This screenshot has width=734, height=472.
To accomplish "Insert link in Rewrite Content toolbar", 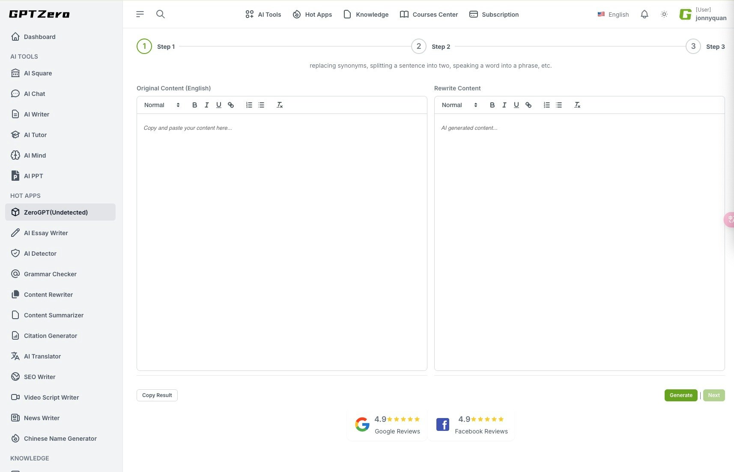I will [x=528, y=105].
